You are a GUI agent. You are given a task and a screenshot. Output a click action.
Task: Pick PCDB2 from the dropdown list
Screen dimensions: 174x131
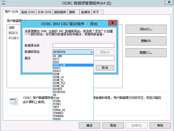point(73,101)
